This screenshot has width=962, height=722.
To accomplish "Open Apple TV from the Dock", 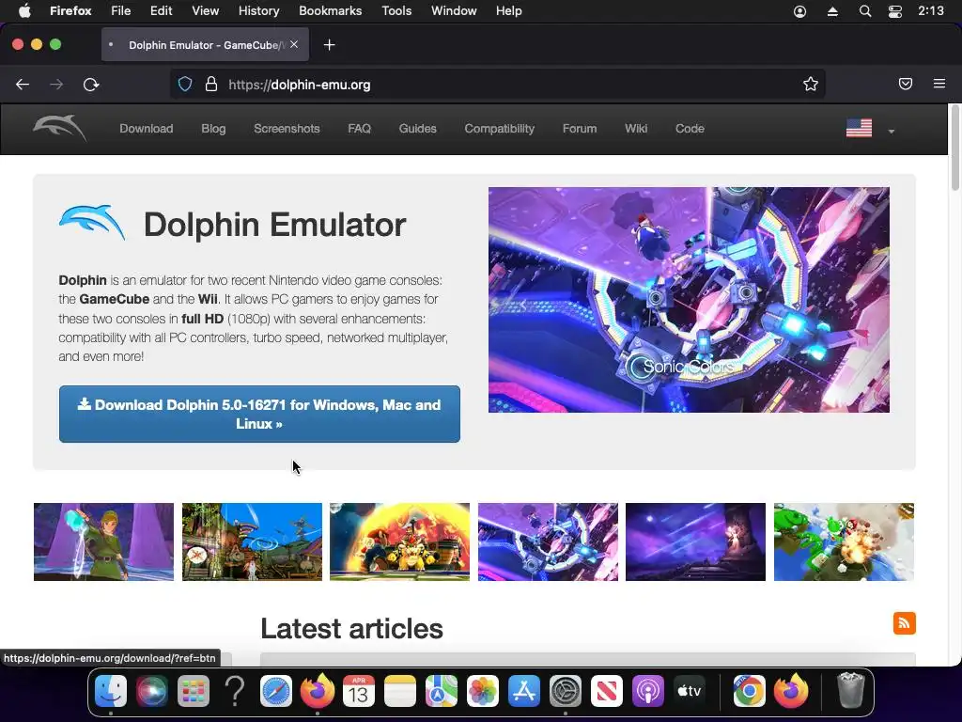I will click(x=689, y=691).
